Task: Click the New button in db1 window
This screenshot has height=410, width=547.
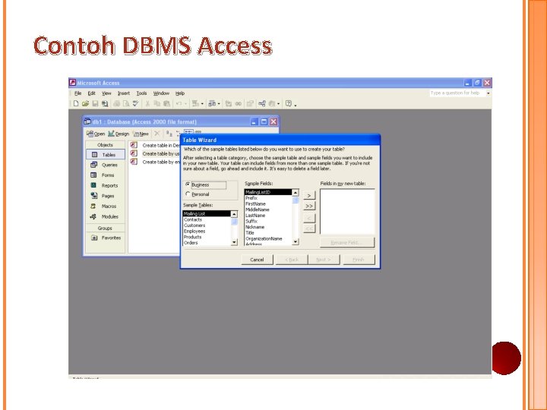Action: pos(141,134)
